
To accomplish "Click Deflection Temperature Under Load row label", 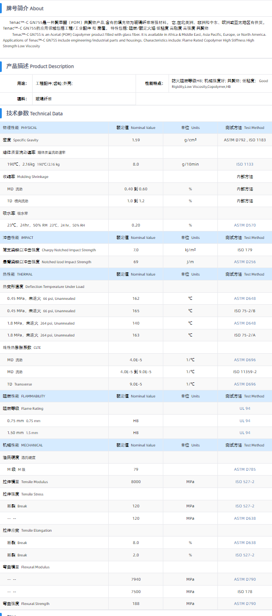I will point(44,287).
